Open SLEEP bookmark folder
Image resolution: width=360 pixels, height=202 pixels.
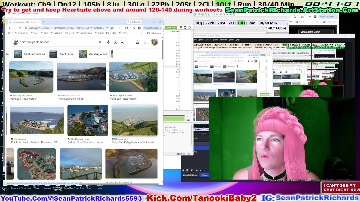(x=45, y=33)
